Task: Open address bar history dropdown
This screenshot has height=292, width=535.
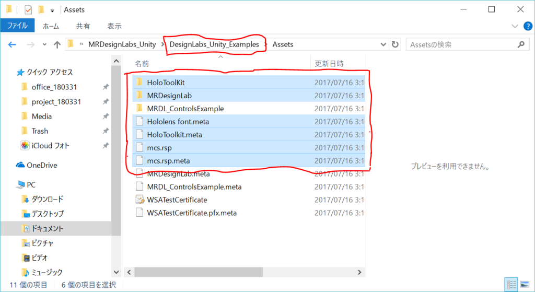Action: [383, 44]
